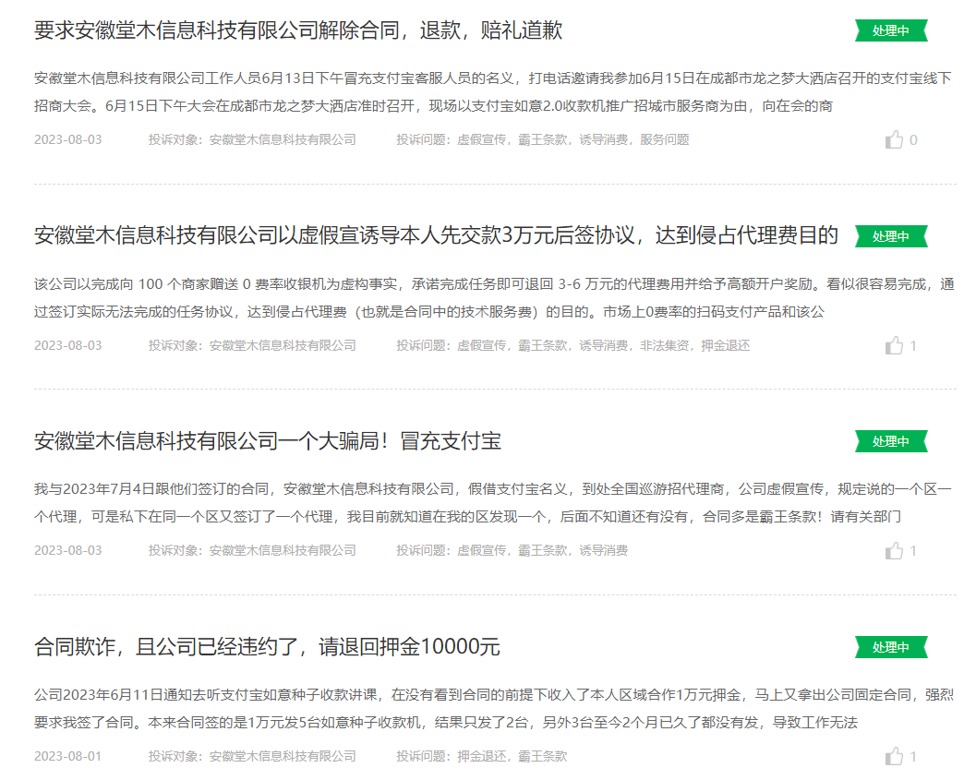Click 处理中 badge on the 合同欺诈 complaint
Screen dimensions: 964x768
pyautogui.click(x=891, y=647)
